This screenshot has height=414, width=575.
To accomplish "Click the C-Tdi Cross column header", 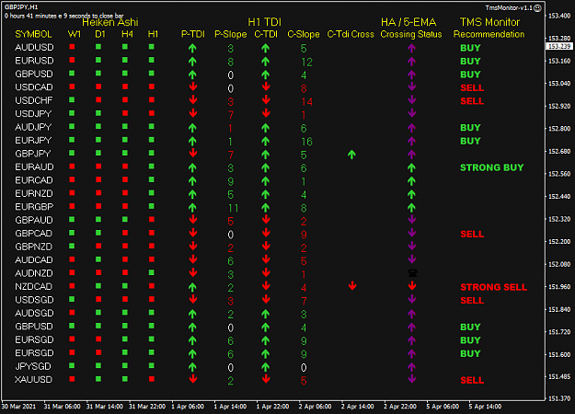I will tap(351, 34).
